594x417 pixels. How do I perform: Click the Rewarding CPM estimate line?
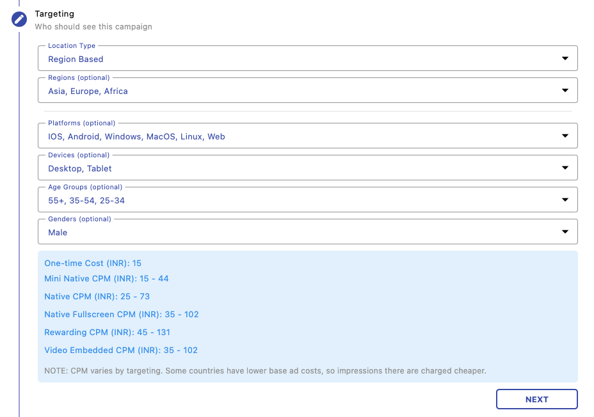click(107, 332)
